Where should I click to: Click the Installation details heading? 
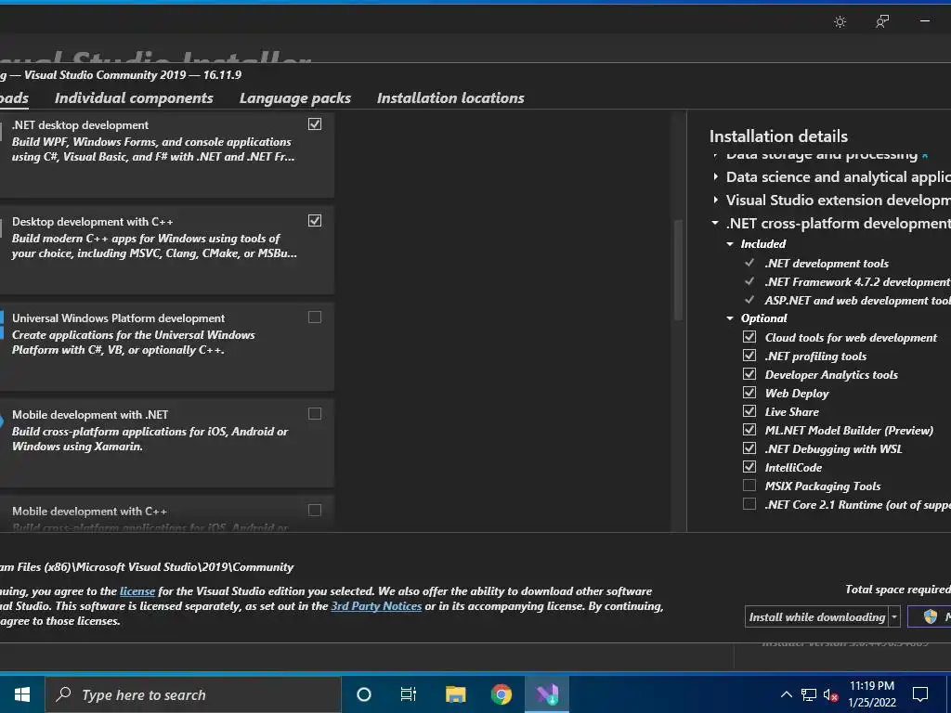click(x=779, y=136)
